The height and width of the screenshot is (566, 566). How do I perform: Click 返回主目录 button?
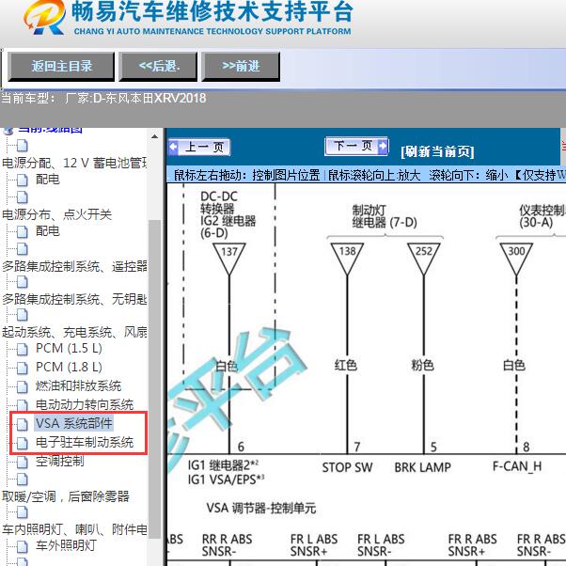point(61,67)
